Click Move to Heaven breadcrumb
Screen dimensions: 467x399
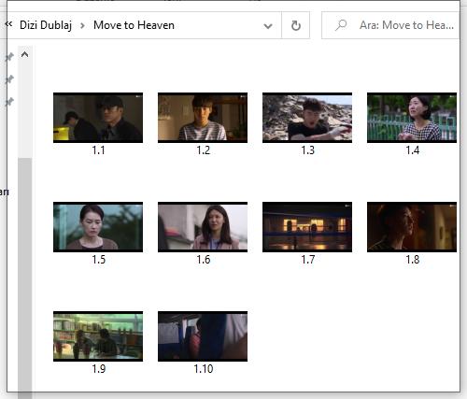point(134,25)
